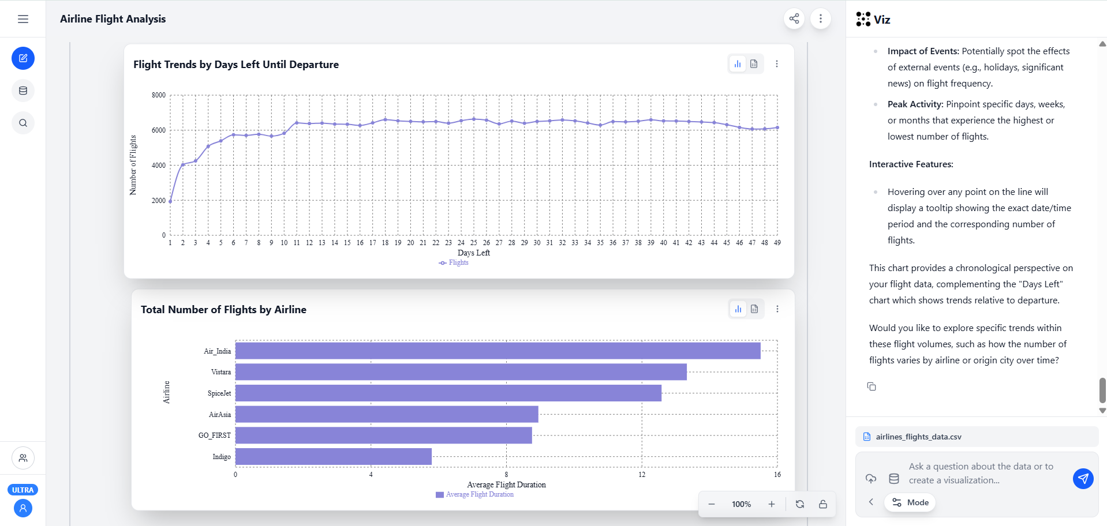Open the Flight Trends chart options menu
Screen dimensions: 1107x526
point(777,64)
